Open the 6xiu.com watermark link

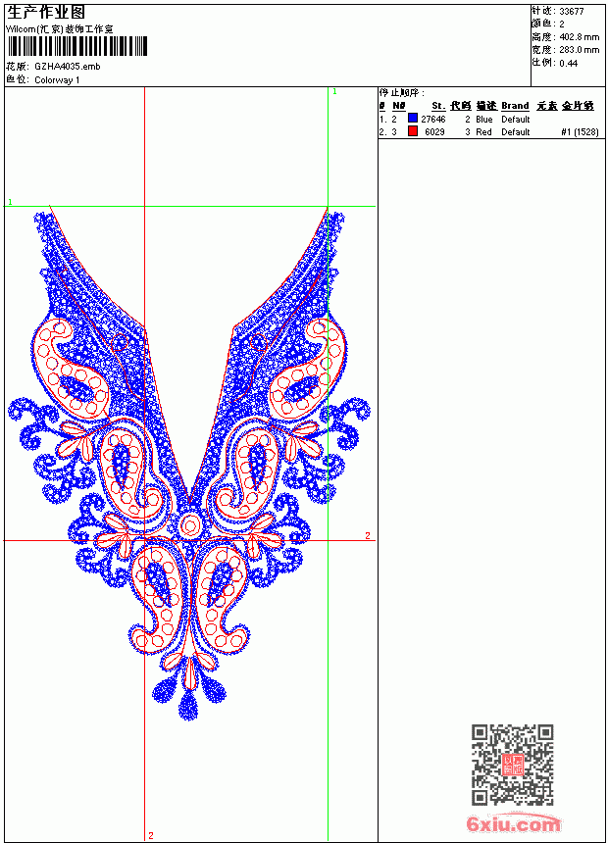tap(513, 823)
